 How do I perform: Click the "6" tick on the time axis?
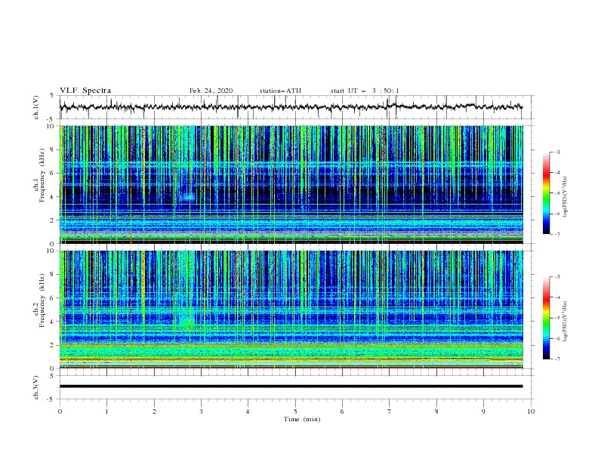(342, 411)
